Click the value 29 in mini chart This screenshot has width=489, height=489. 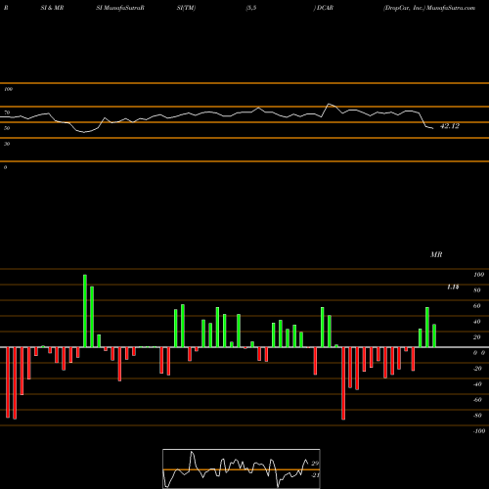pyautogui.click(x=315, y=464)
